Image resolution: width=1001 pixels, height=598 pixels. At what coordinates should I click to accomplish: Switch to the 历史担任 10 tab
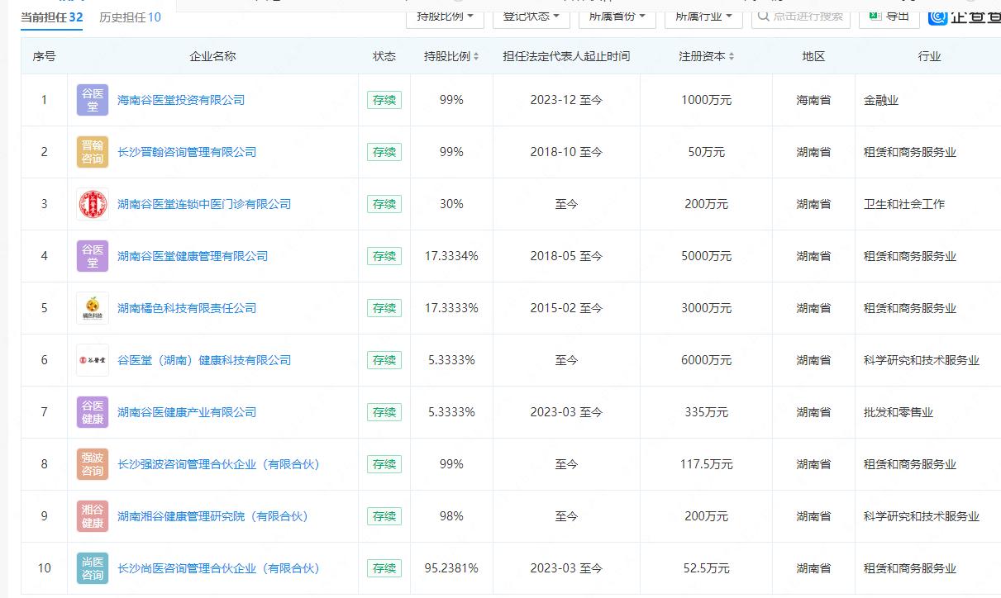[131, 17]
